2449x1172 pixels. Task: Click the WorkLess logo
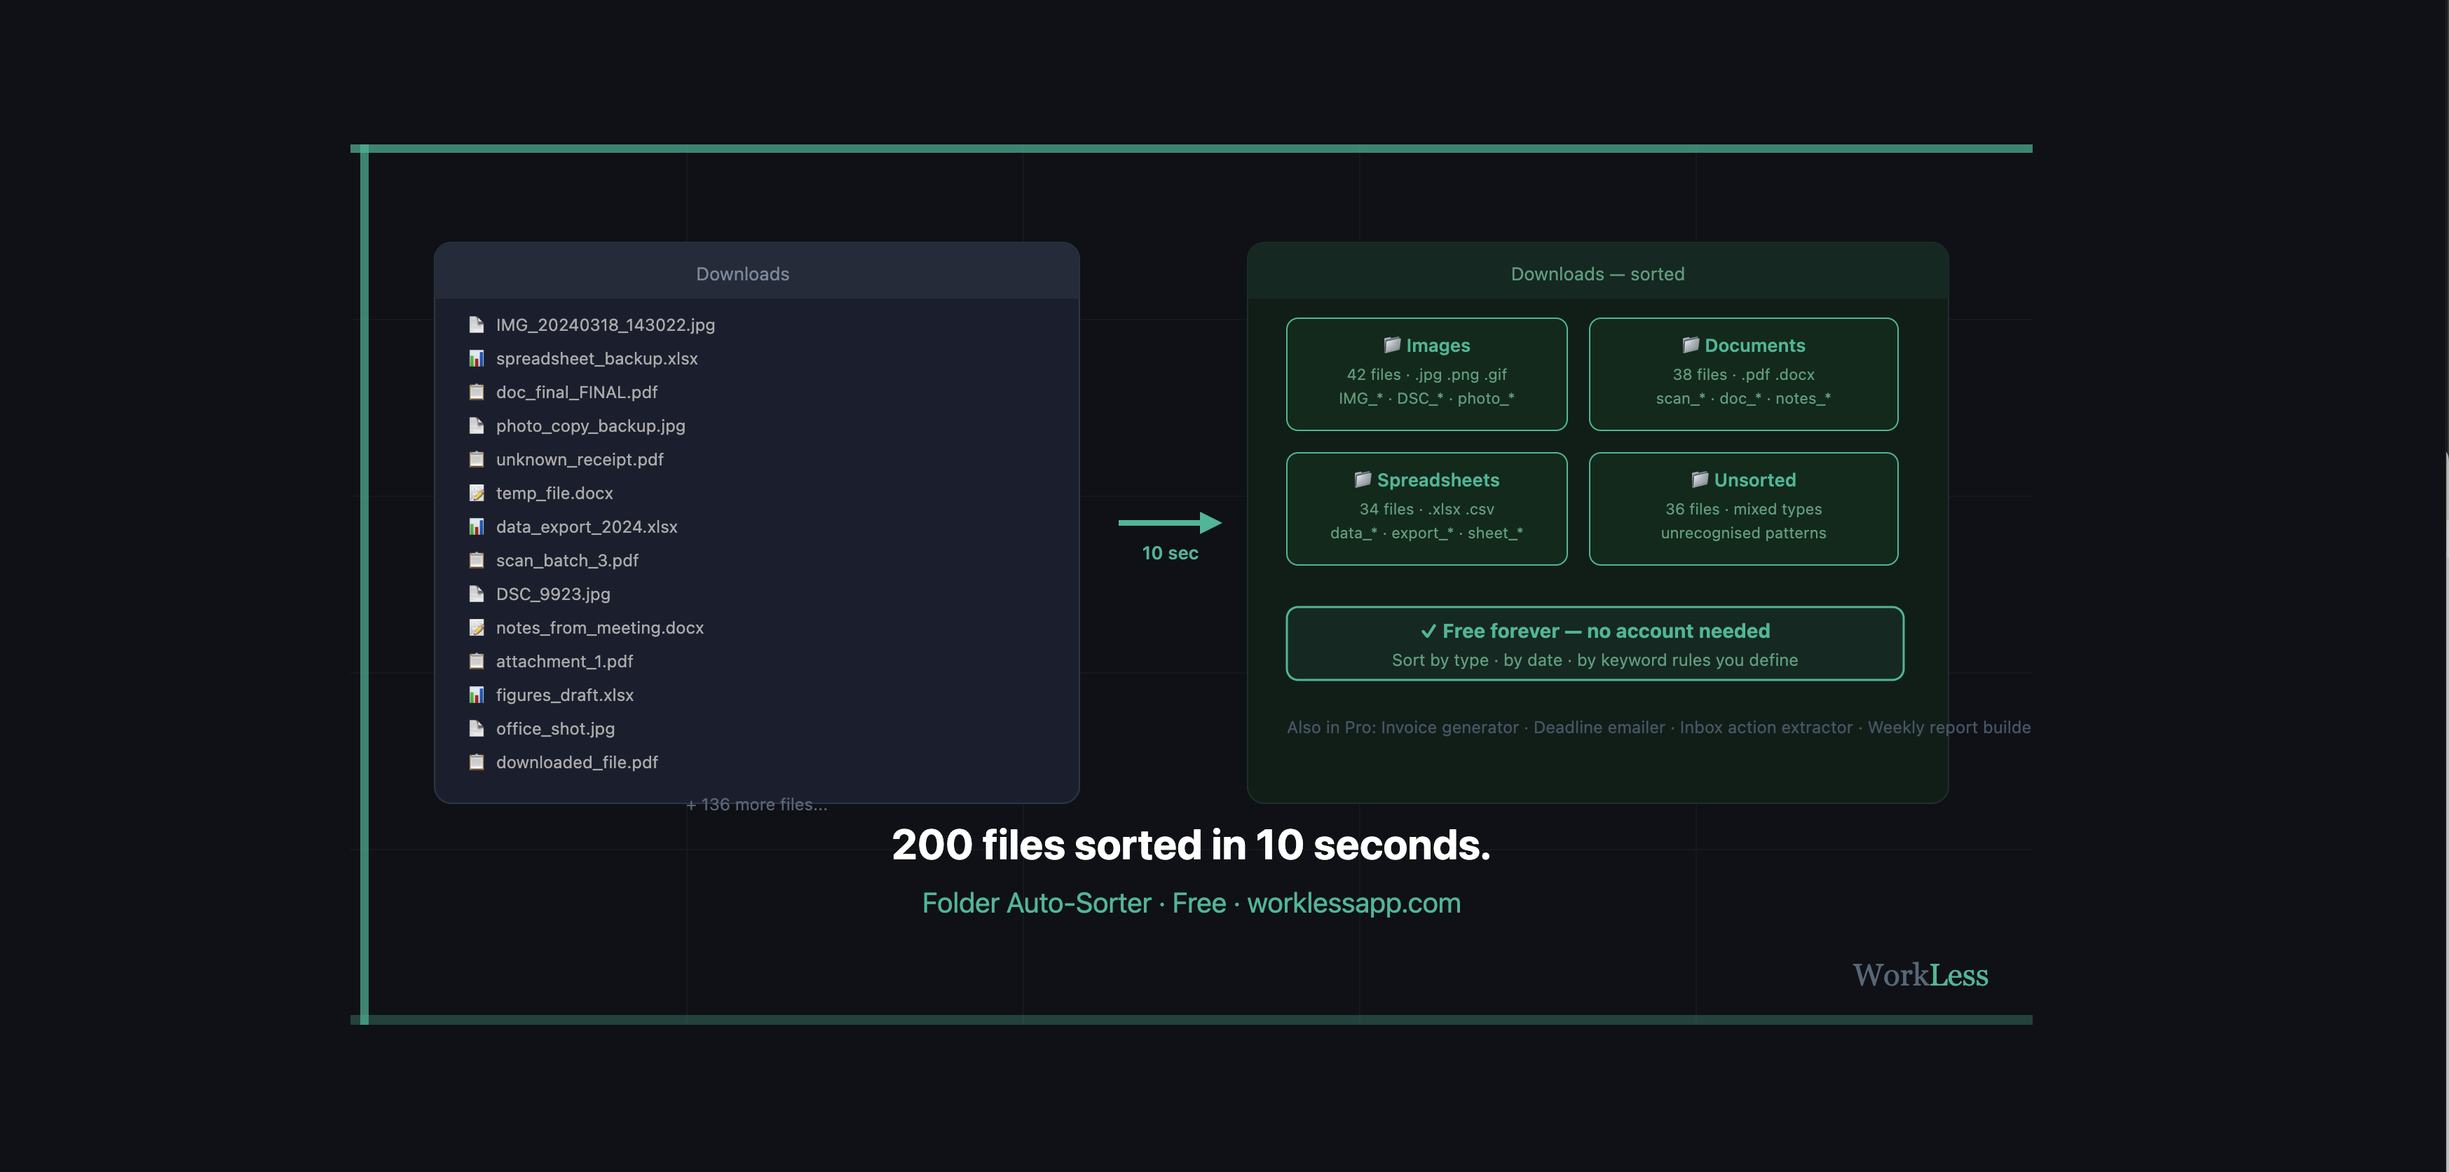1921,975
